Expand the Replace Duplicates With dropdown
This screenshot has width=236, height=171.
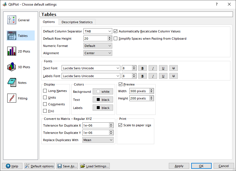point(98,140)
